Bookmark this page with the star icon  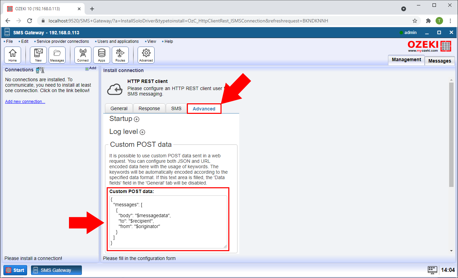(415, 21)
